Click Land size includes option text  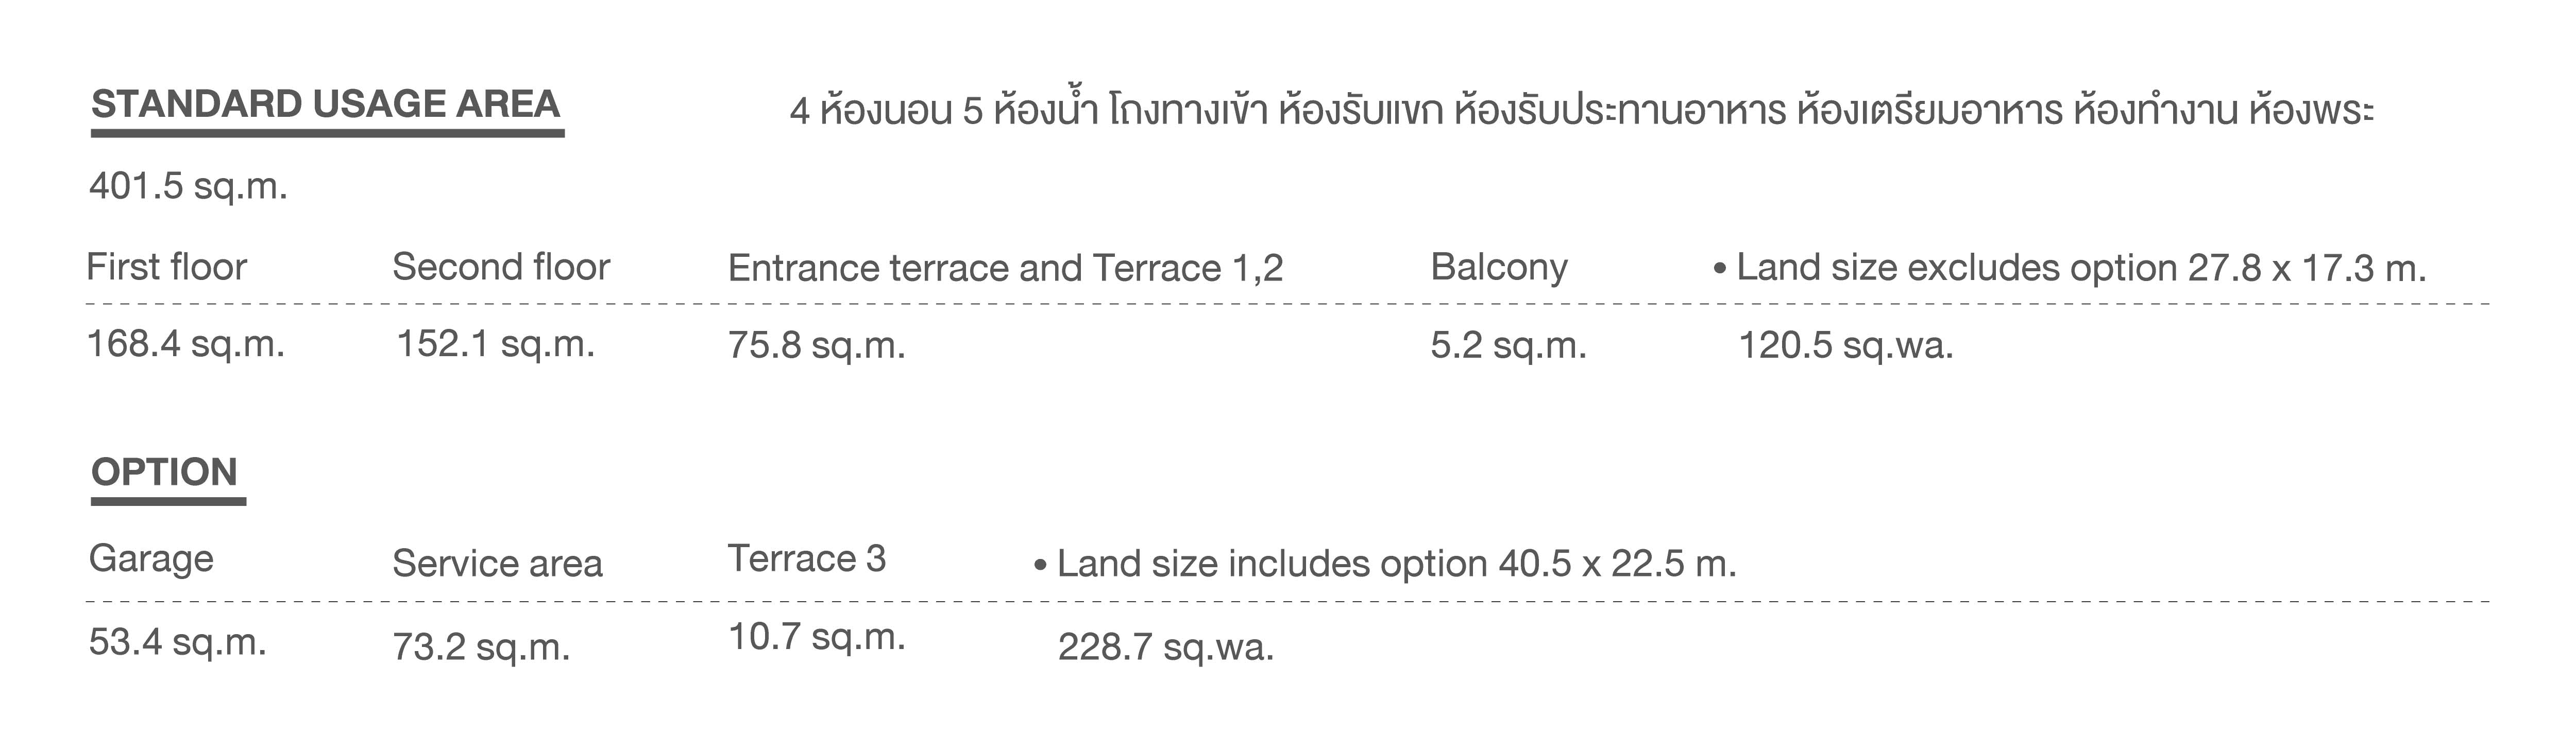1385,564
